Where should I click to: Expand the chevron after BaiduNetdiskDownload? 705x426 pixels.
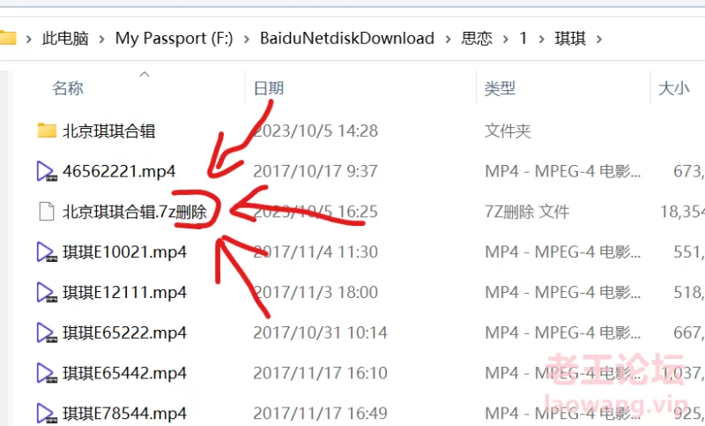pyautogui.click(x=448, y=40)
